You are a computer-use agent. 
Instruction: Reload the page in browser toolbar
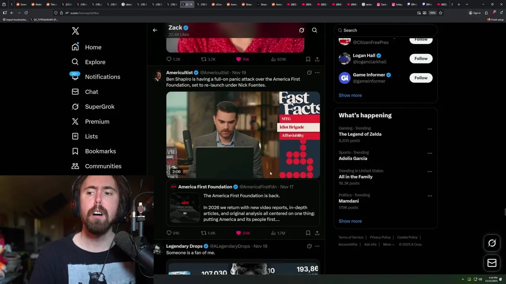(26, 13)
